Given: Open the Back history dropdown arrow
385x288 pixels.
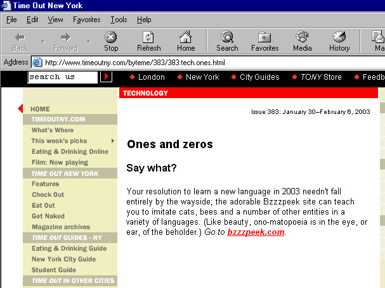Looking at the screenshot, I should click(x=43, y=41).
